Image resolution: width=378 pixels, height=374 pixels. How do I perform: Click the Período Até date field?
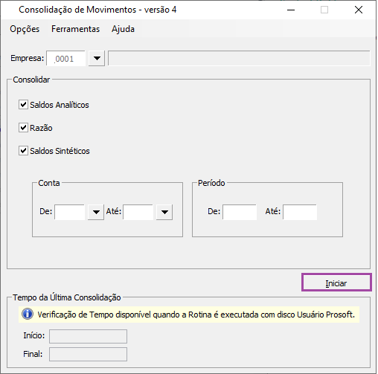300,212
